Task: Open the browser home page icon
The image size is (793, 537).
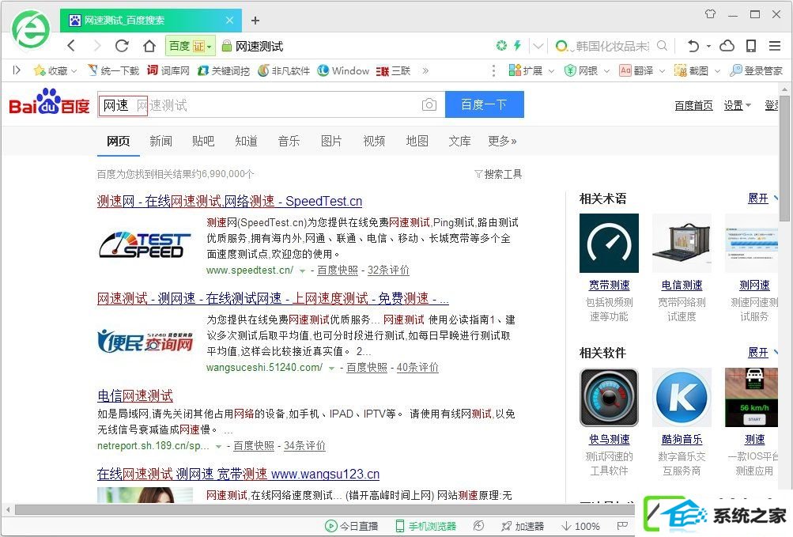Action: pyautogui.click(x=149, y=46)
